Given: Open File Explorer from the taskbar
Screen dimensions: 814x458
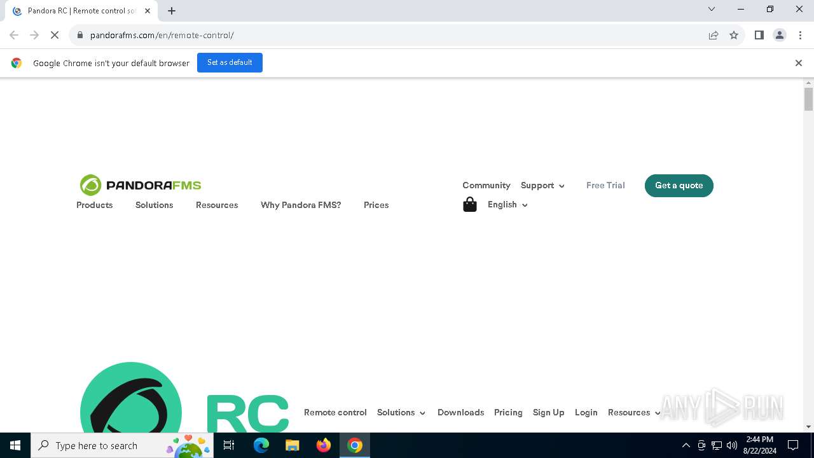Looking at the screenshot, I should click(292, 445).
